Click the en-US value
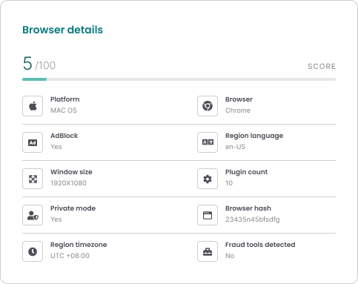The width and height of the screenshot is (358, 284). point(236,147)
